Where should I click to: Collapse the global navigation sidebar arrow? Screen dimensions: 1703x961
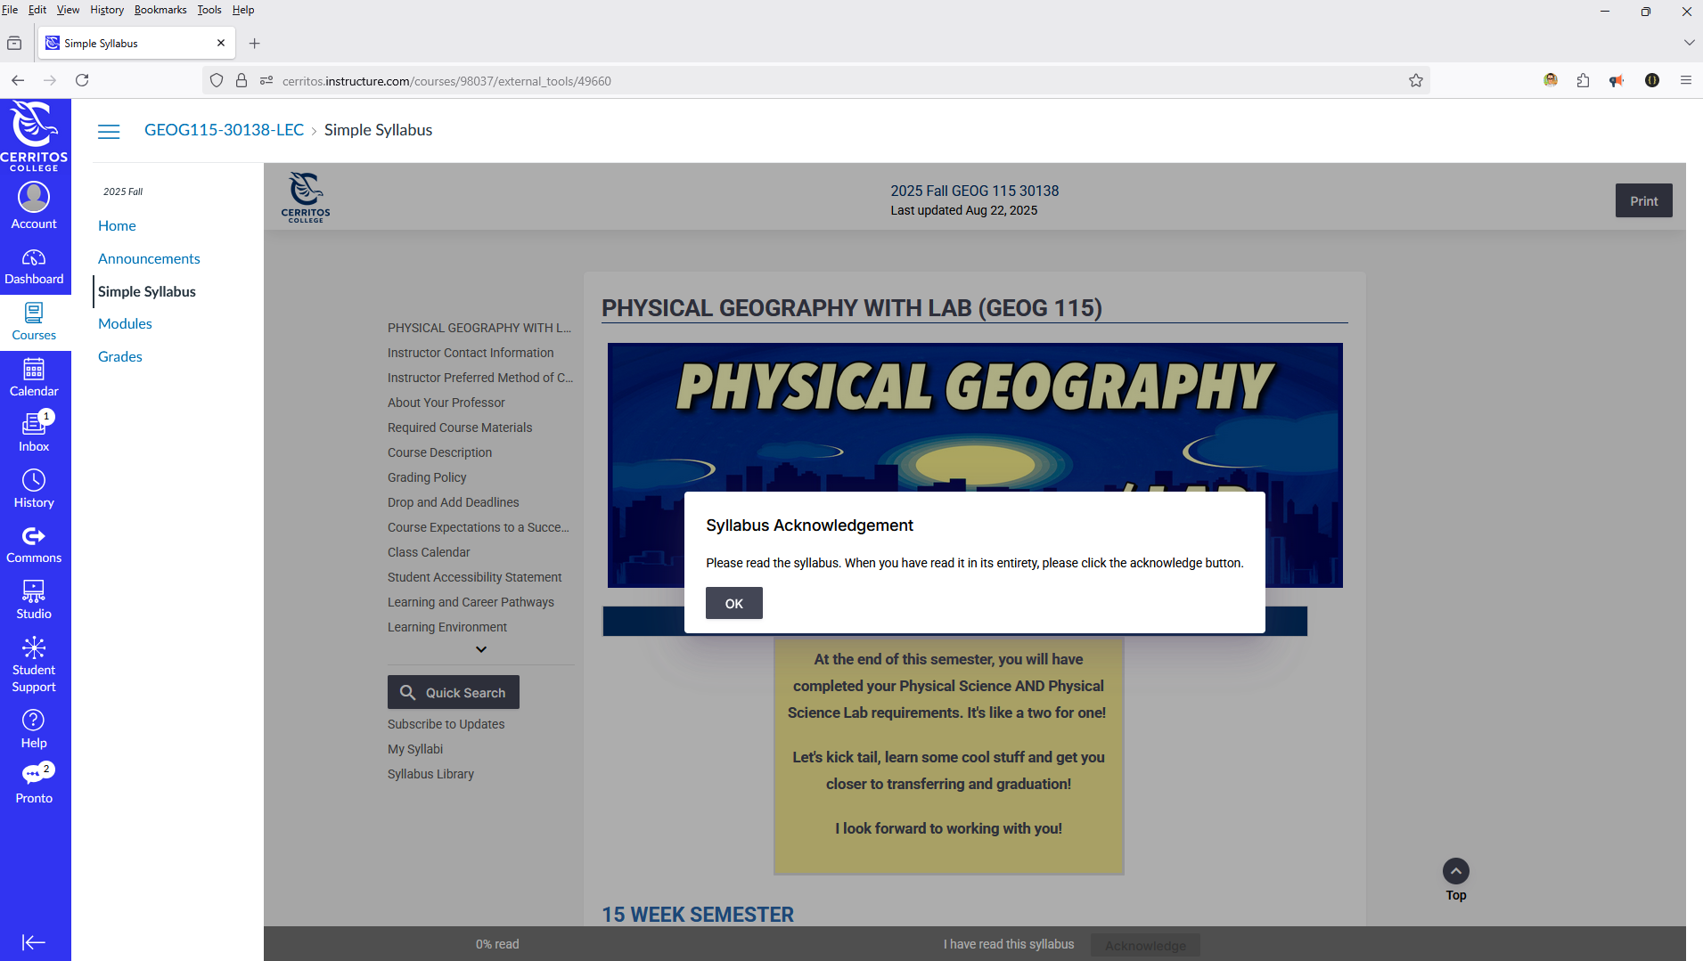pos(34,942)
